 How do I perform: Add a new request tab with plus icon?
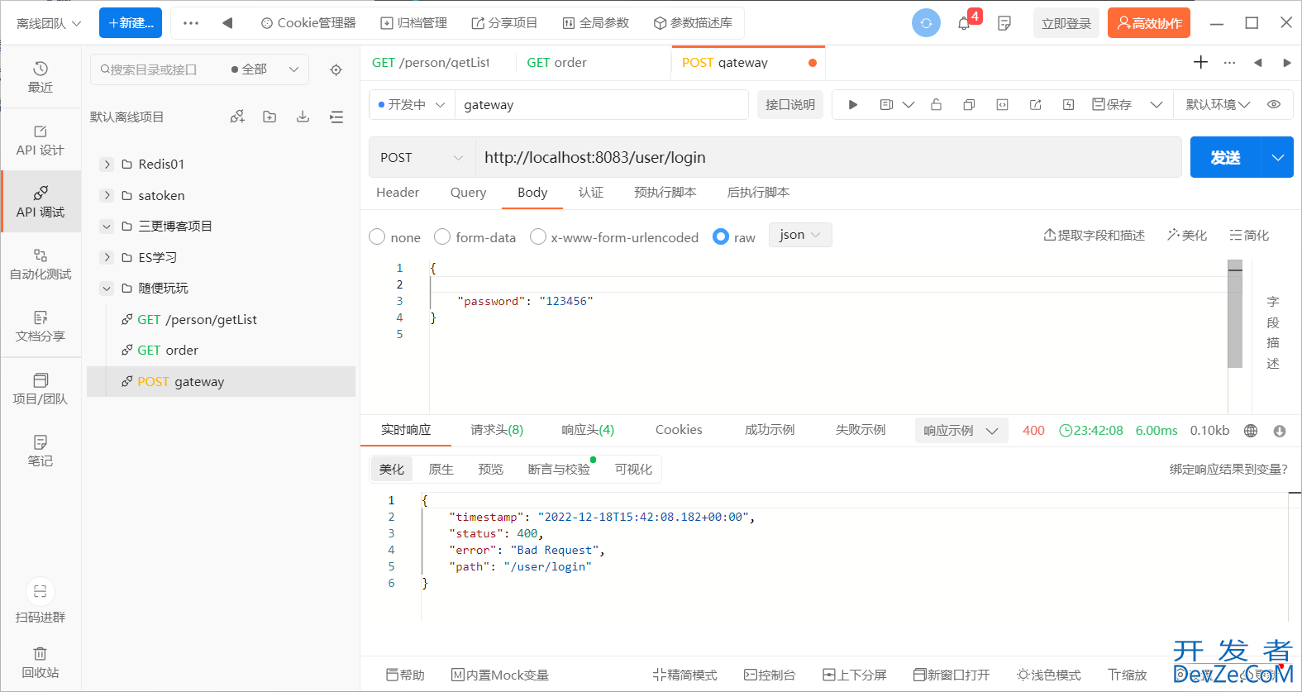point(1201,62)
